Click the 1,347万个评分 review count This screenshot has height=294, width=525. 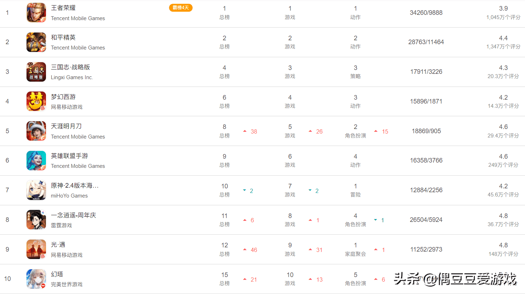click(x=503, y=47)
